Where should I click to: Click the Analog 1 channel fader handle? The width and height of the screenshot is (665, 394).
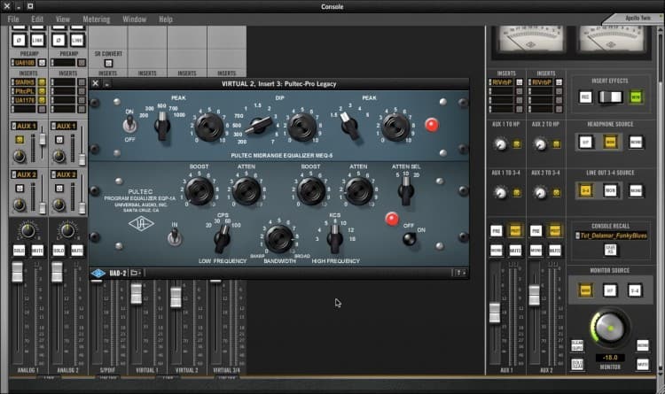pyautogui.click(x=18, y=272)
